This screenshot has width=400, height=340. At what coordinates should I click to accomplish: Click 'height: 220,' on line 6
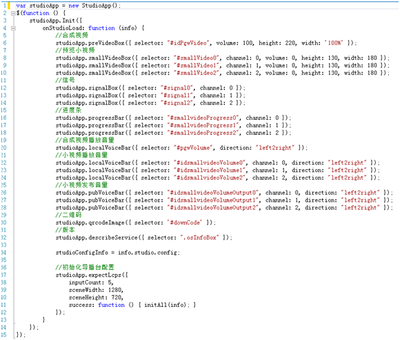pyautogui.click(x=278, y=43)
